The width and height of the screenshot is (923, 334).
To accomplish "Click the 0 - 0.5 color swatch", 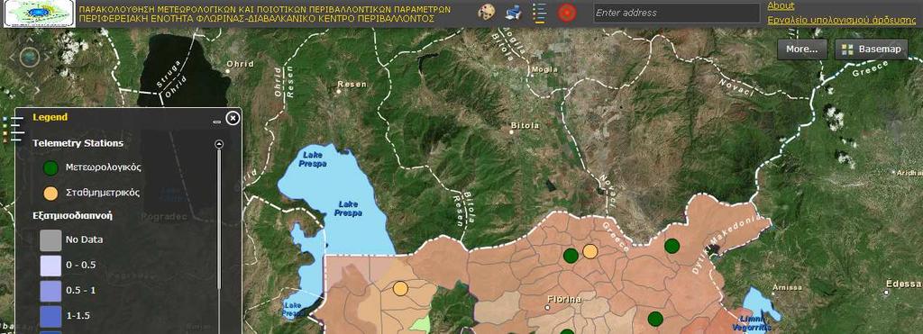I will (x=50, y=266).
